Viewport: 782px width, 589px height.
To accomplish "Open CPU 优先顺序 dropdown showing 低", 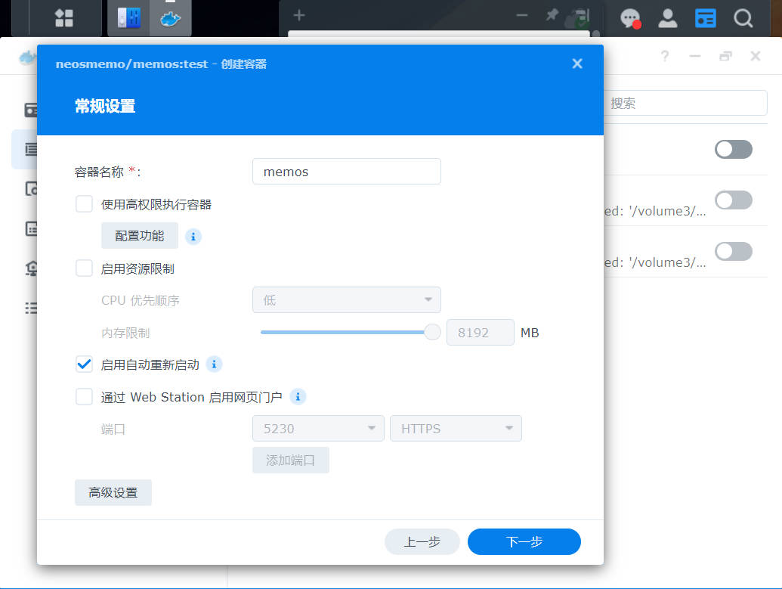I will pos(347,299).
